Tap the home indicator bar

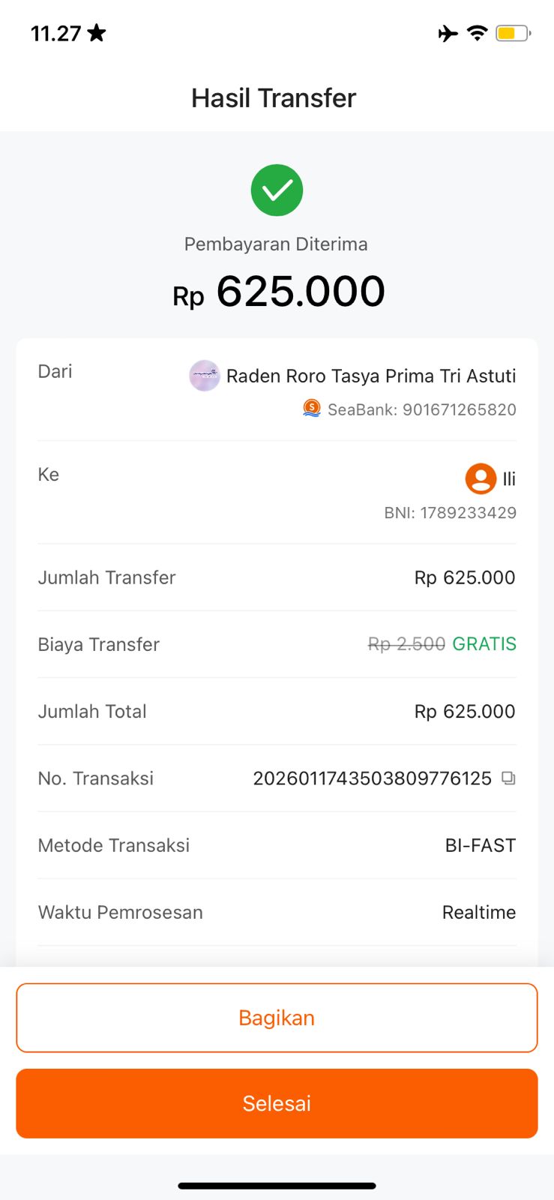[x=277, y=1186]
